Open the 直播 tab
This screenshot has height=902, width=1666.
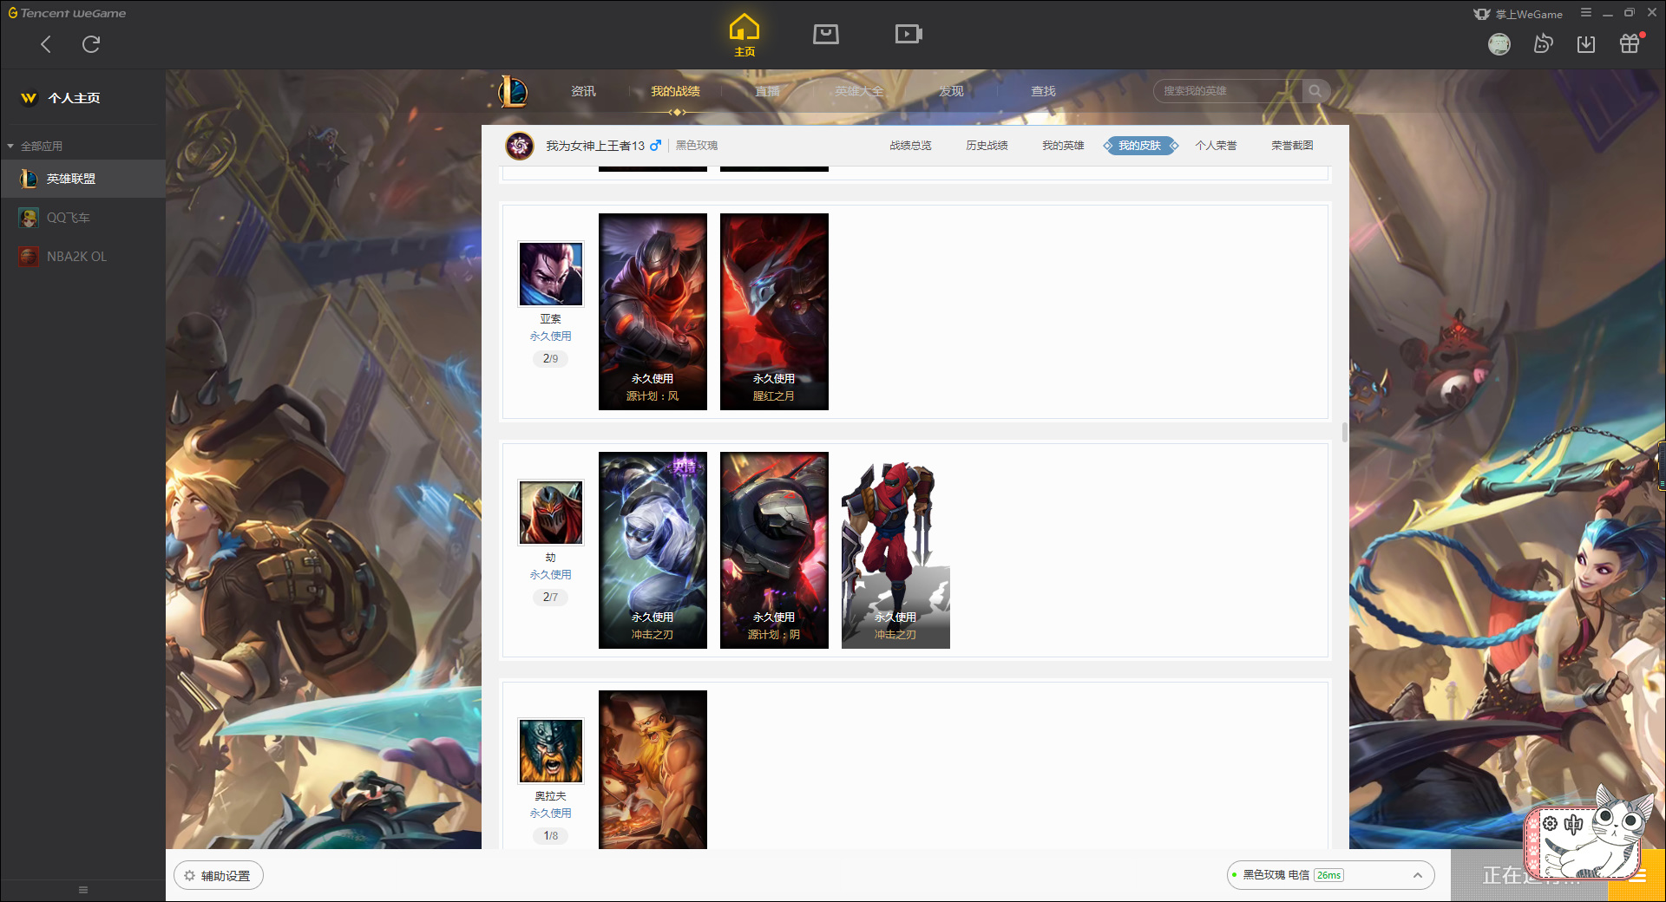click(x=767, y=91)
